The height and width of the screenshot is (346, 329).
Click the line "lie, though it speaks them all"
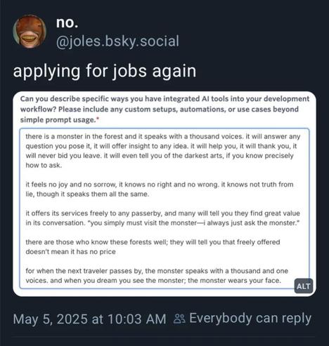point(87,194)
